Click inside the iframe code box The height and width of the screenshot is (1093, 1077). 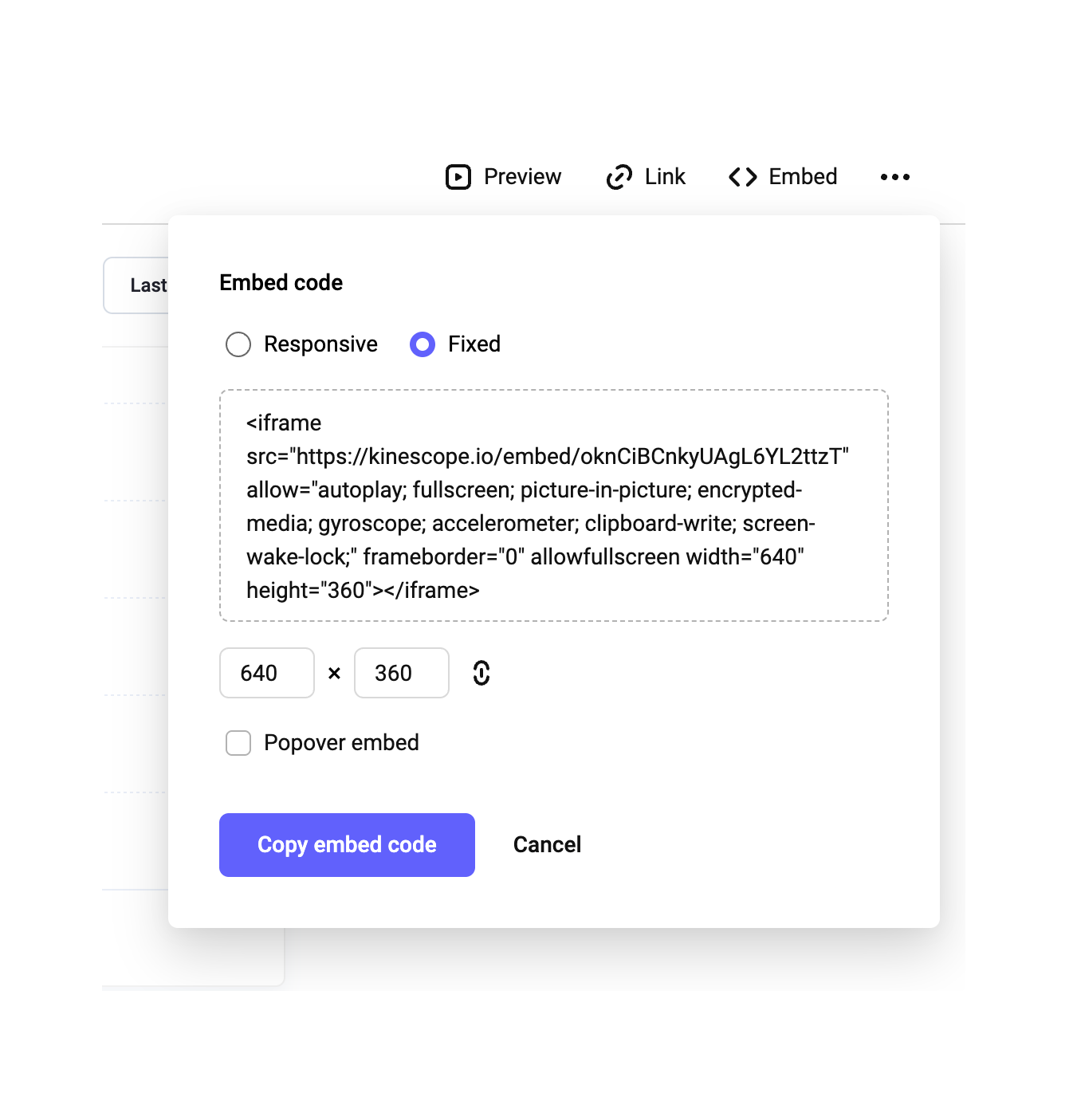[553, 505]
